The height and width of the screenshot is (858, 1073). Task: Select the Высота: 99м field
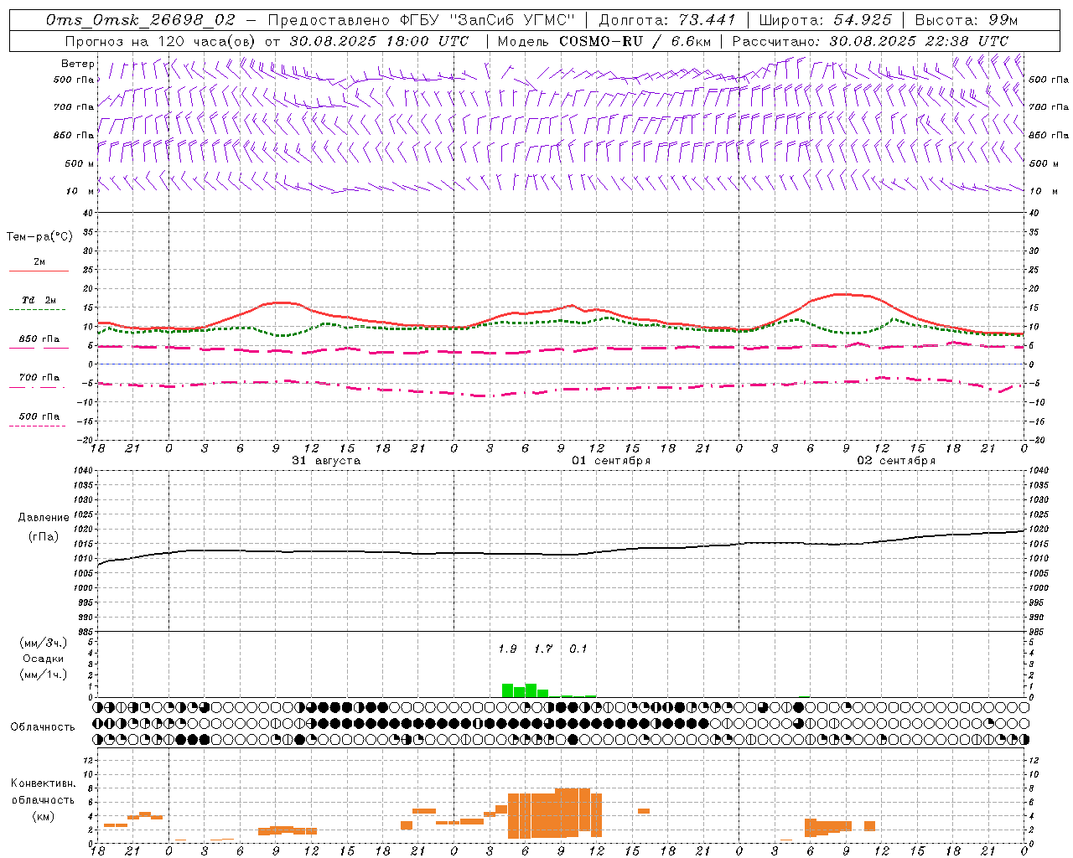pos(967,20)
